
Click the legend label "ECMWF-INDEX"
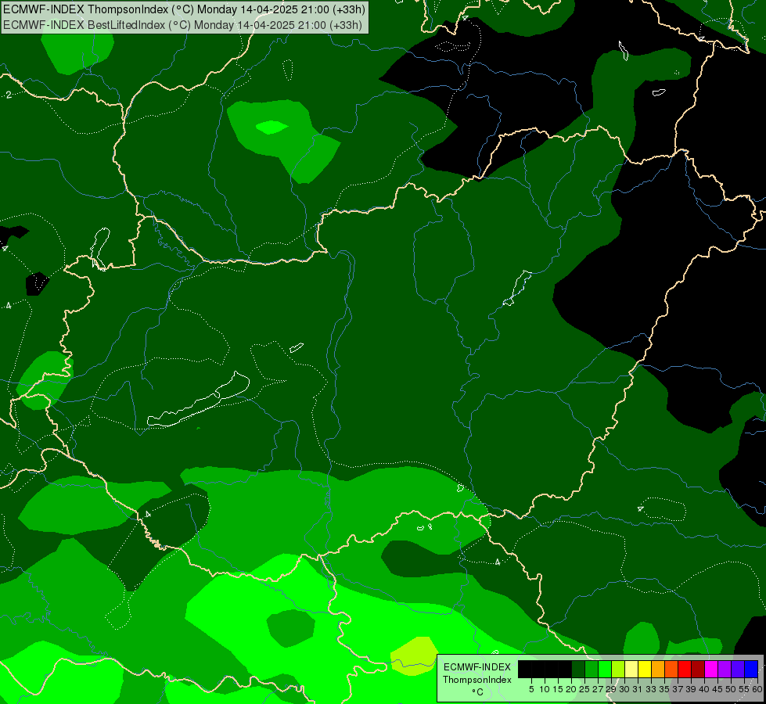[x=477, y=667]
